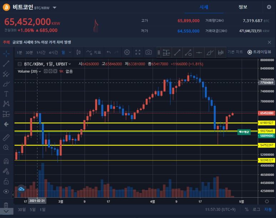
Task: Select the Fib retracement favorite tool
Action: click(166, 53)
